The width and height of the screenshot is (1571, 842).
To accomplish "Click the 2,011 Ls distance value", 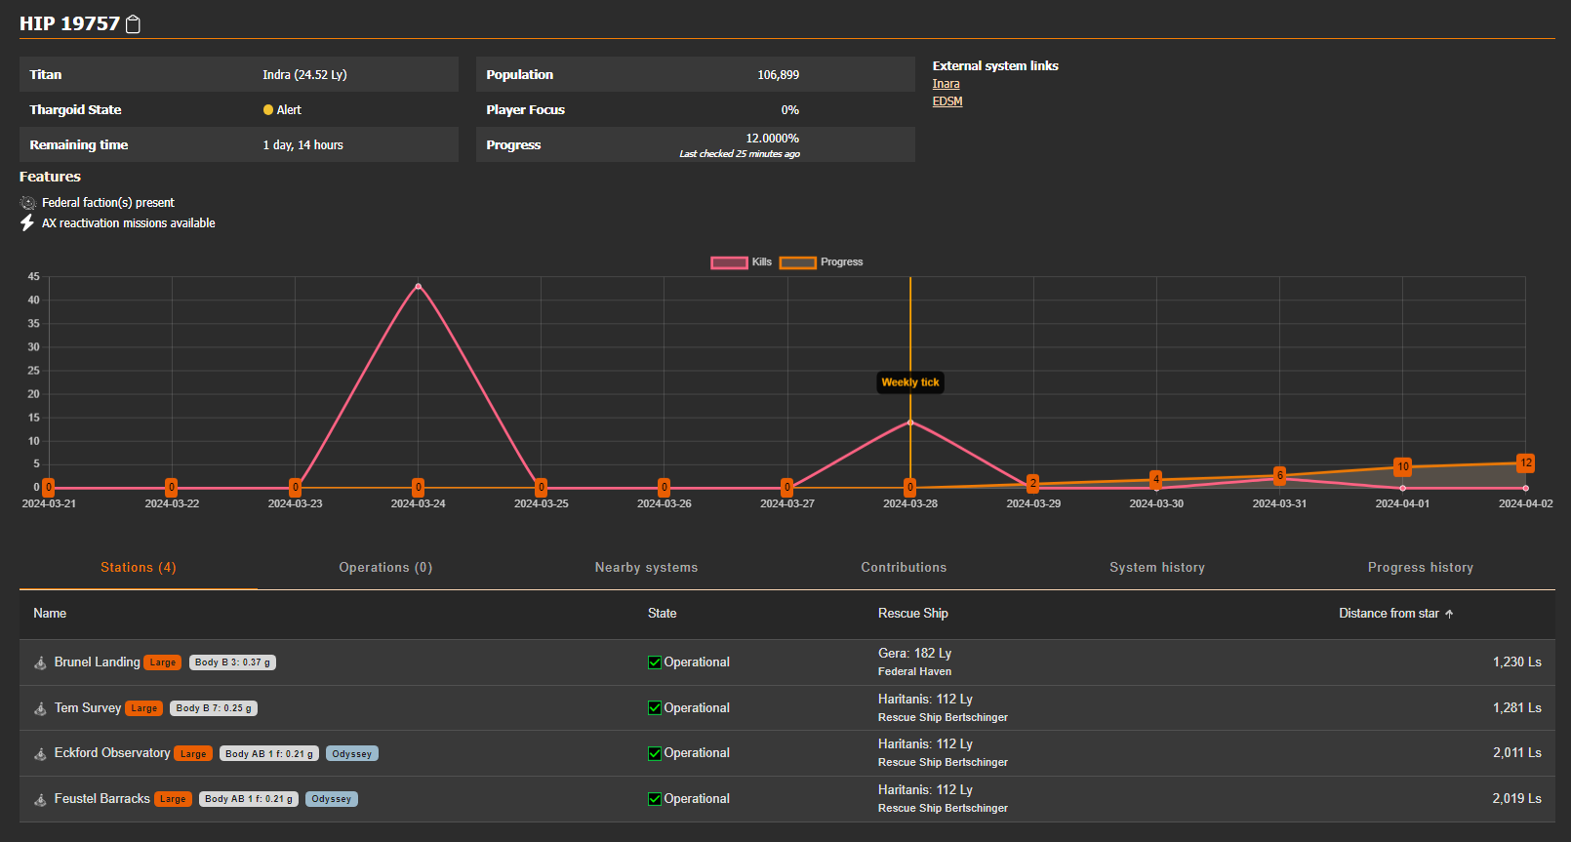I will tap(1516, 753).
